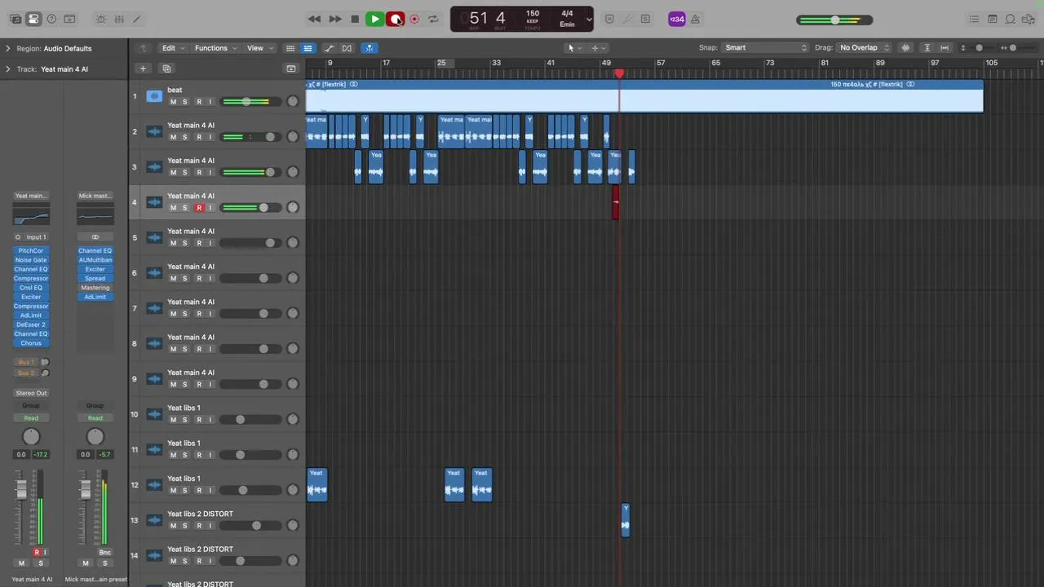Mute the beat track
1044x587 pixels.
click(173, 102)
